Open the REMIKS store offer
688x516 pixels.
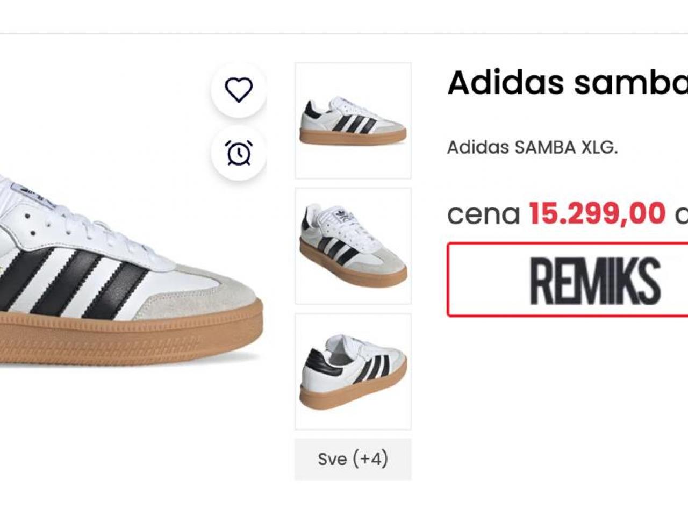point(568,279)
